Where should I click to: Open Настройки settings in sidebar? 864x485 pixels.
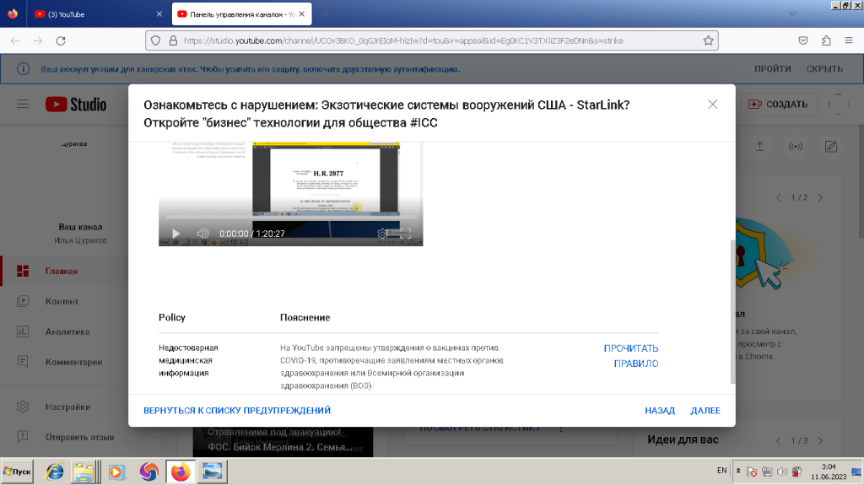(67, 407)
